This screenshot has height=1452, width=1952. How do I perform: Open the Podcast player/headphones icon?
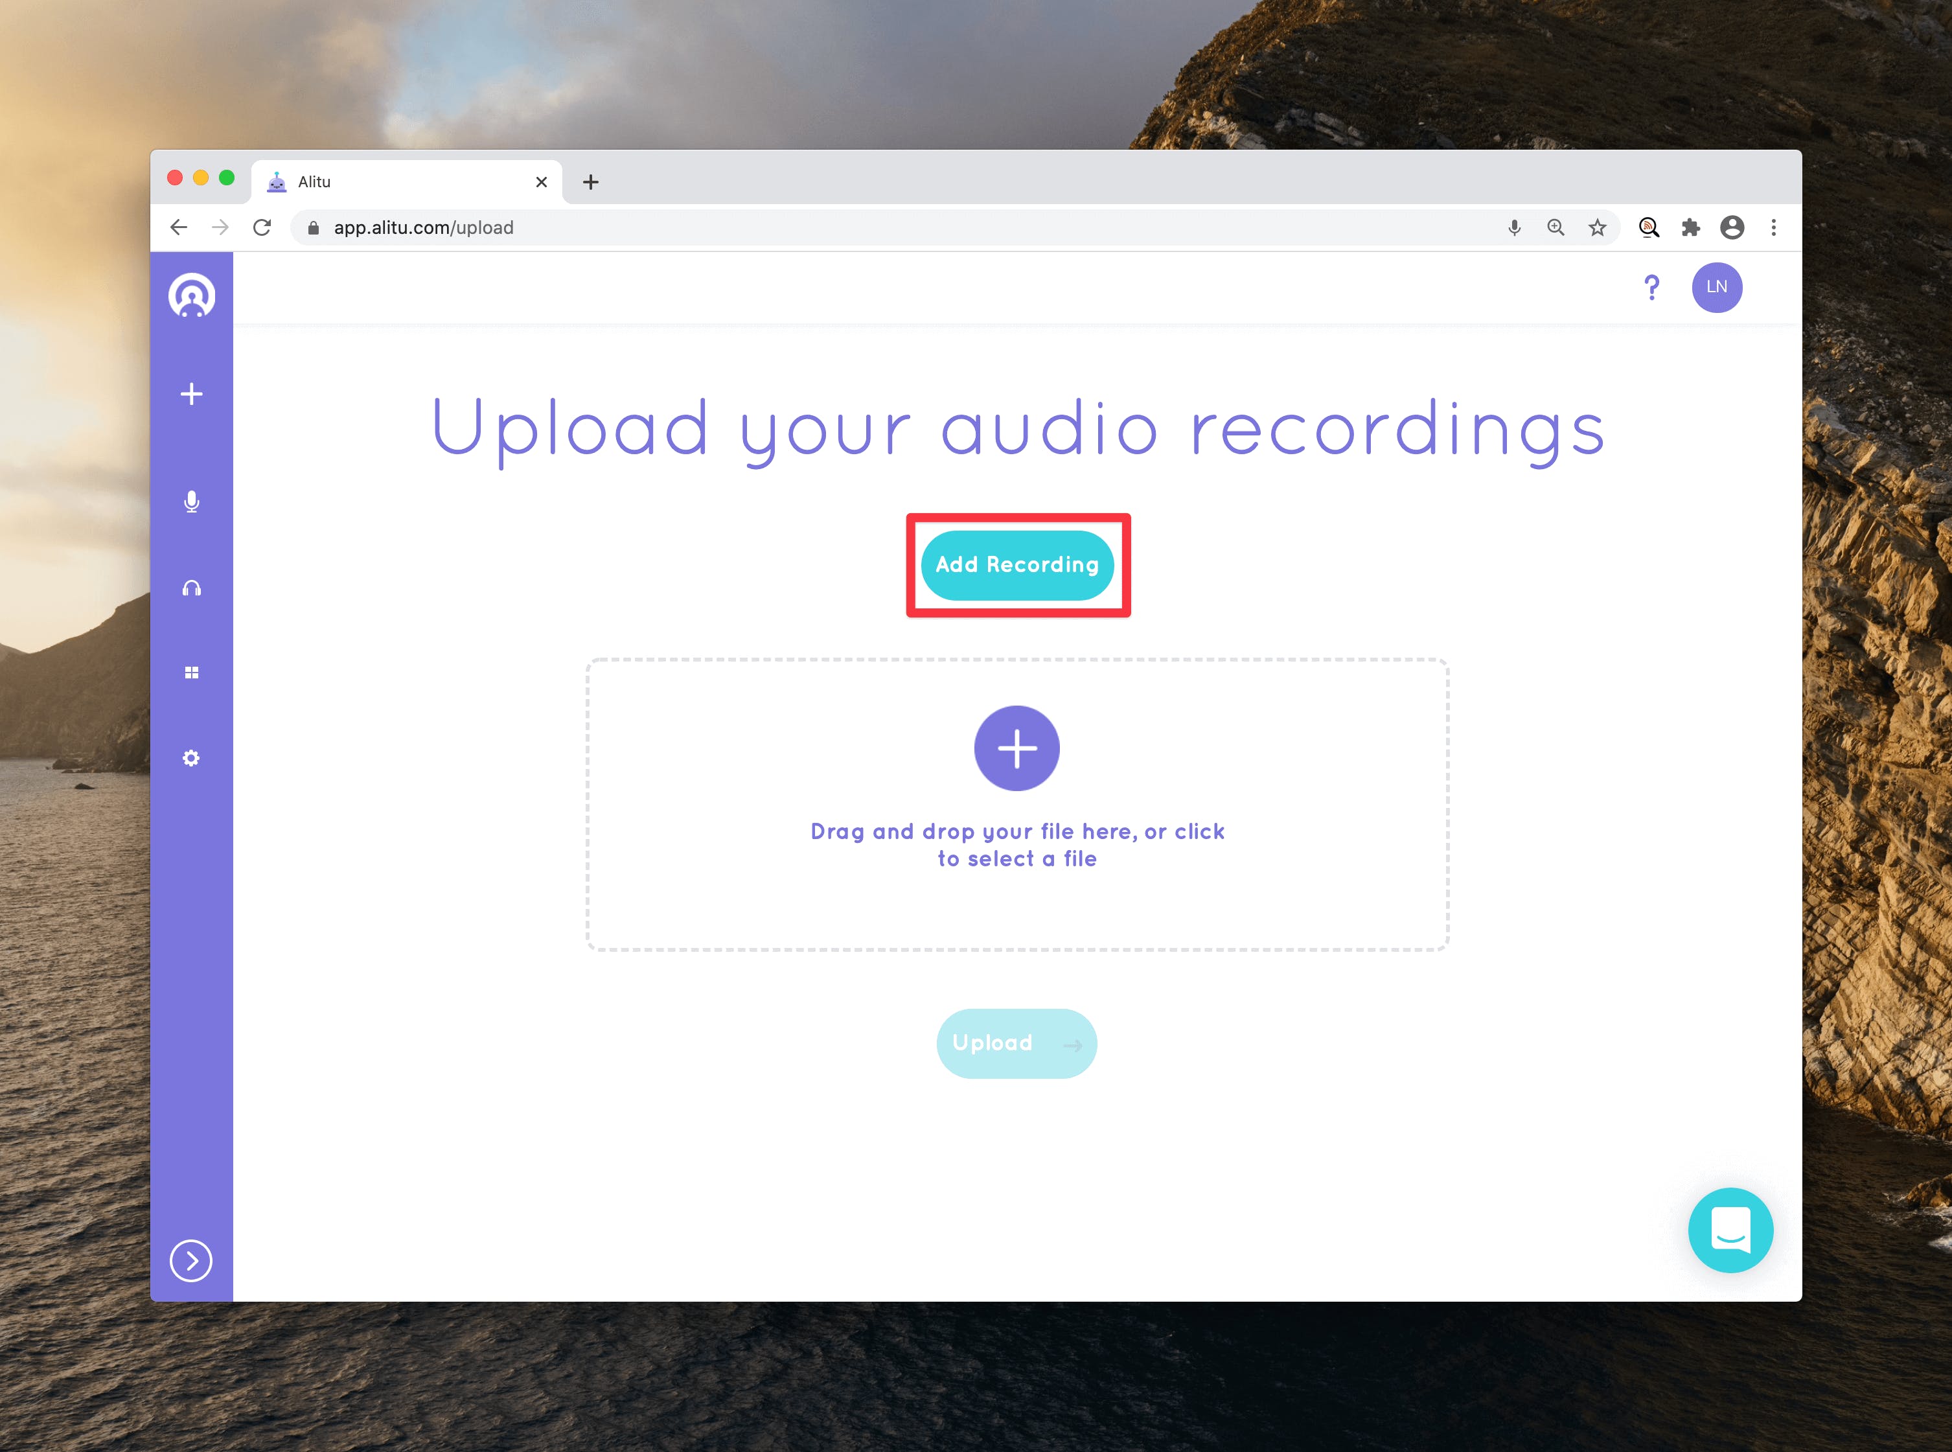click(x=192, y=586)
